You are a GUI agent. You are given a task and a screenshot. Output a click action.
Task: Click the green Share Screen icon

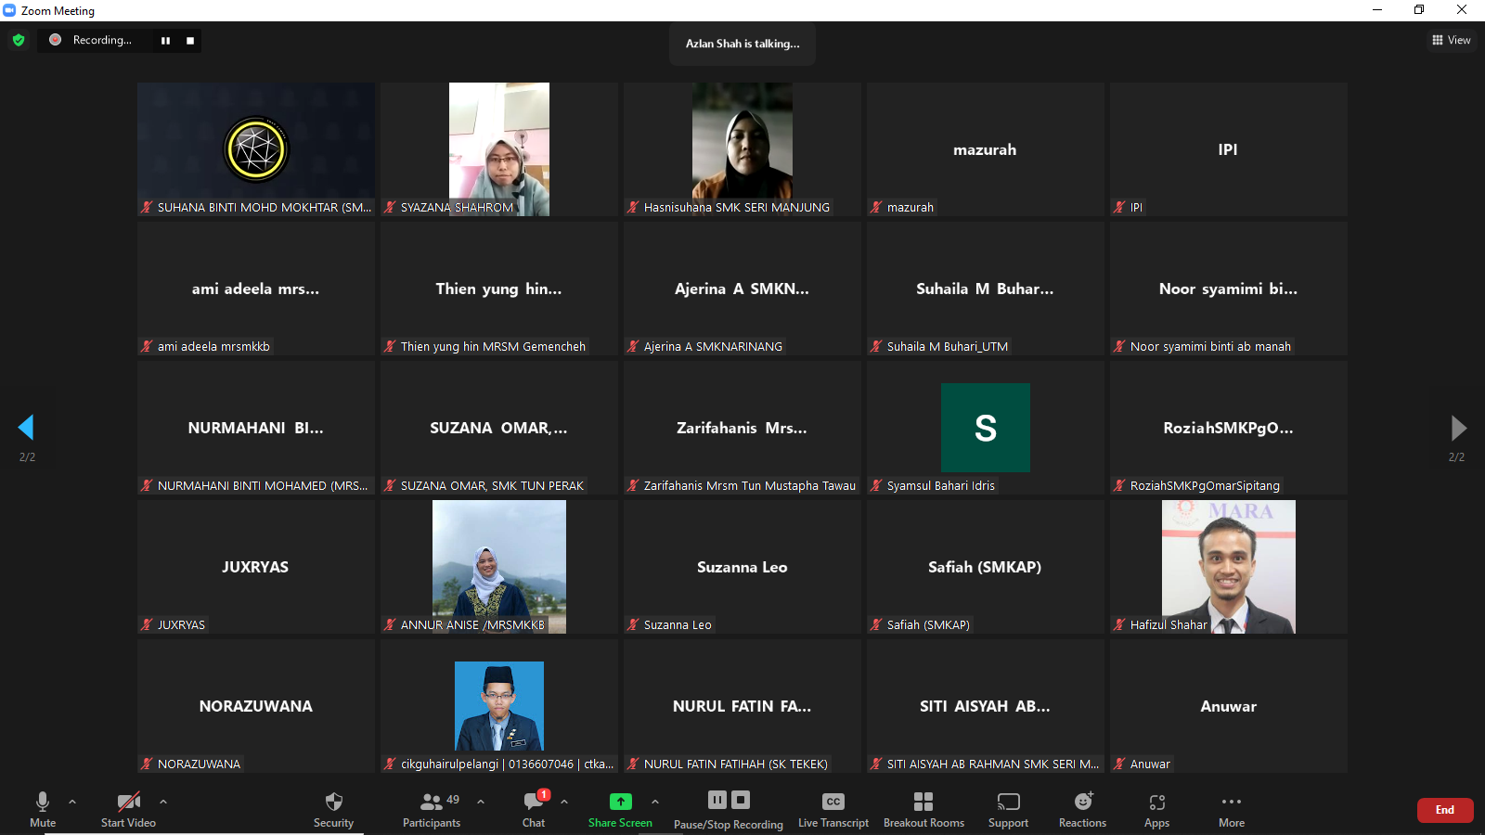click(620, 802)
